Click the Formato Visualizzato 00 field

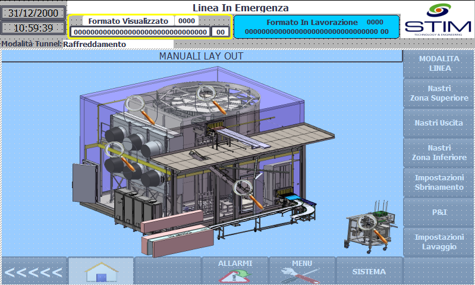point(221,32)
